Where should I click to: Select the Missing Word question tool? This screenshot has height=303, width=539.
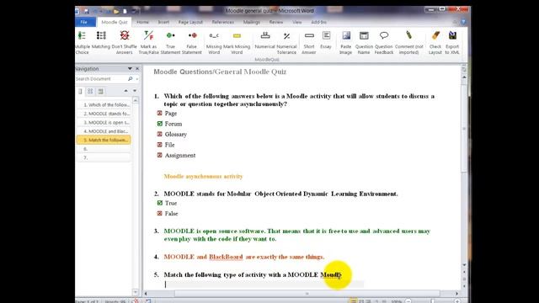(x=214, y=43)
